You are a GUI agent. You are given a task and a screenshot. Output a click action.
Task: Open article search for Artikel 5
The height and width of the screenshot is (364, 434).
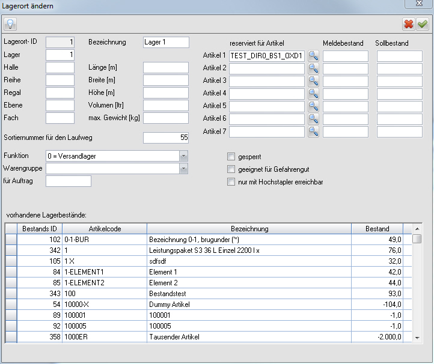pos(313,106)
